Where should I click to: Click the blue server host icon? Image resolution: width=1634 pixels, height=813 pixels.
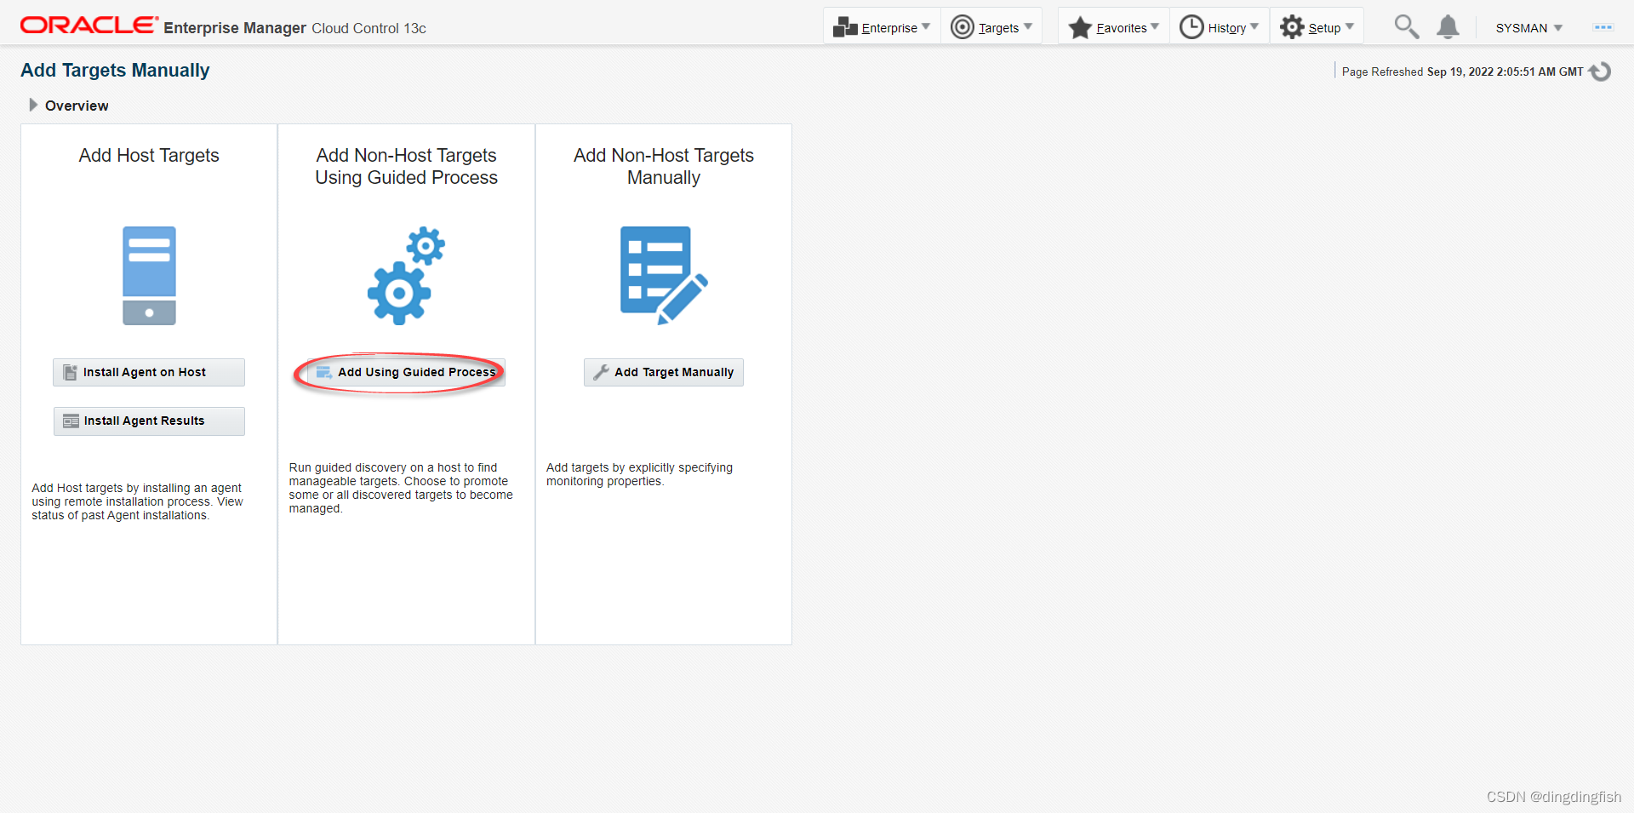(149, 275)
